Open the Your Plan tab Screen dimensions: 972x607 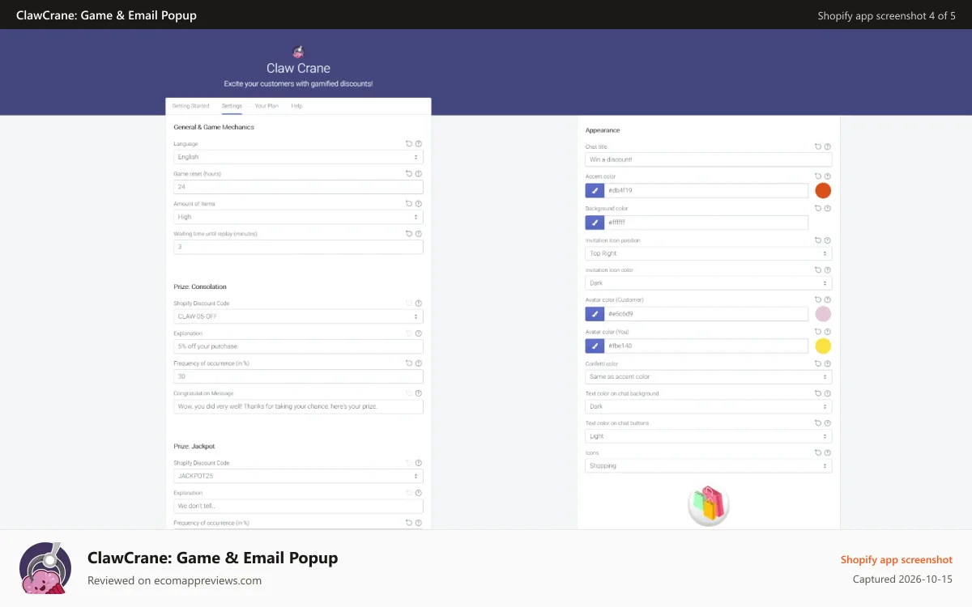pos(266,106)
